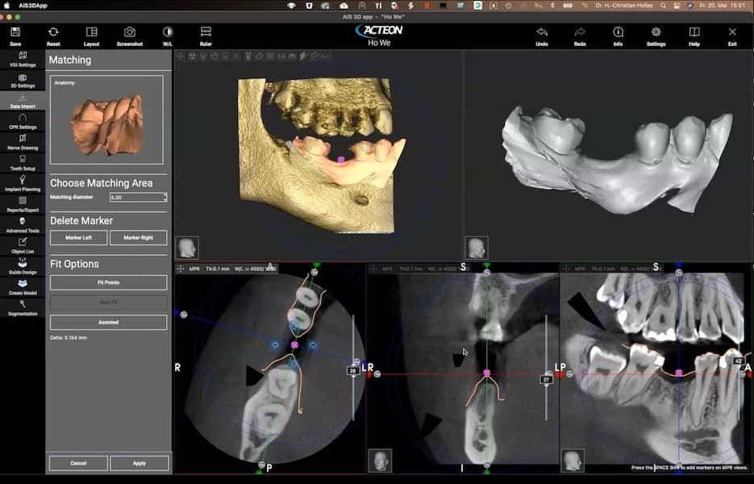Click the Fit Points button
Image resolution: width=754 pixels, height=484 pixels.
point(109,282)
